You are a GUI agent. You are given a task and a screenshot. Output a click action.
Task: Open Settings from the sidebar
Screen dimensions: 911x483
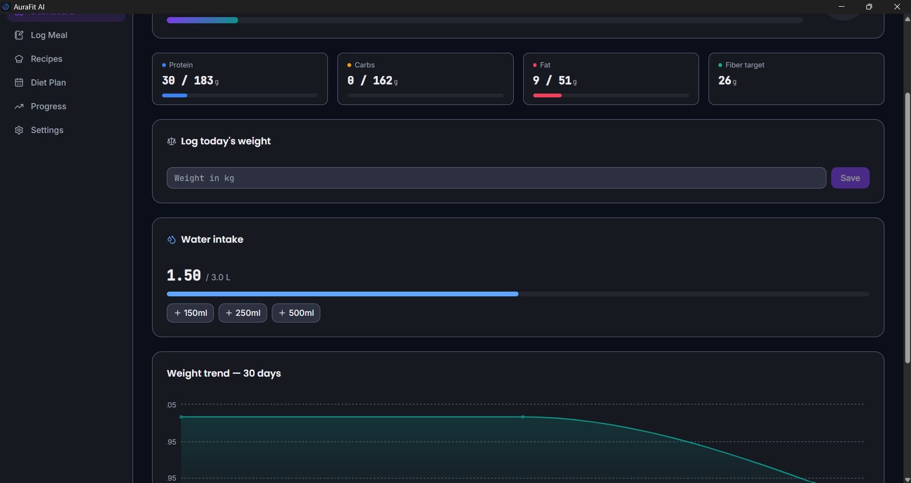coord(66,130)
